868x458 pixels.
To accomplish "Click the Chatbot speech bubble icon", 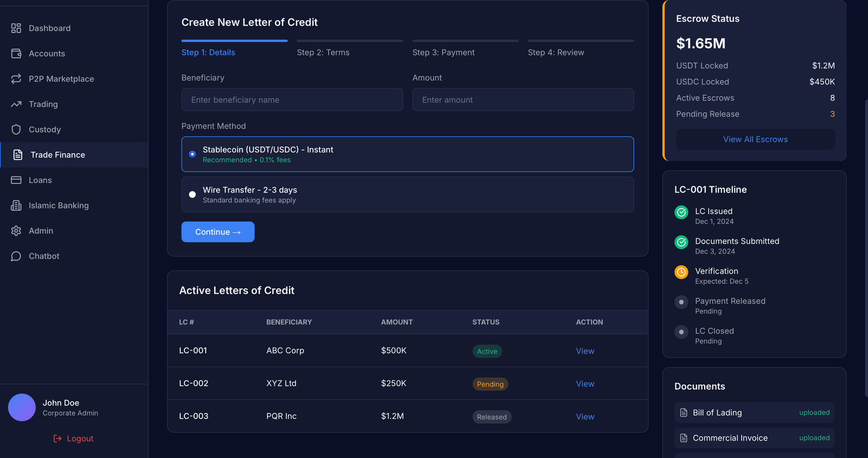I will tap(16, 256).
